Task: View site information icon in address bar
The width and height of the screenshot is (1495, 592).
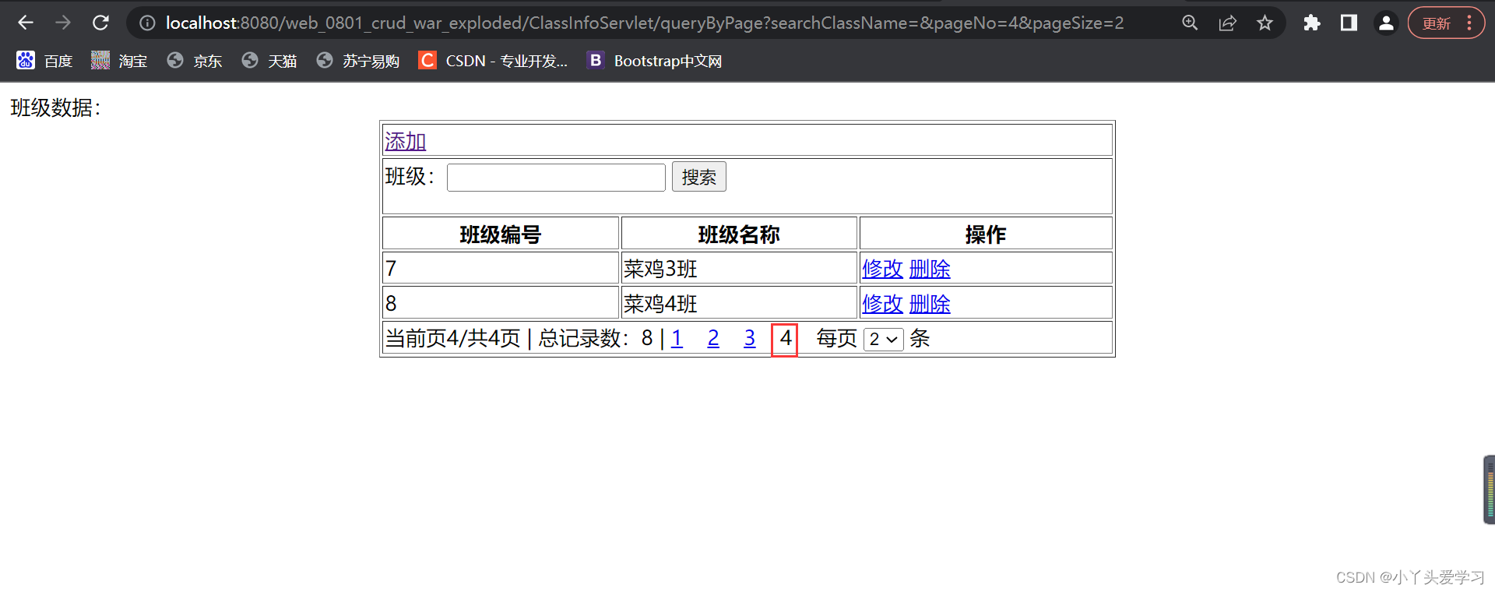Action: click(147, 23)
